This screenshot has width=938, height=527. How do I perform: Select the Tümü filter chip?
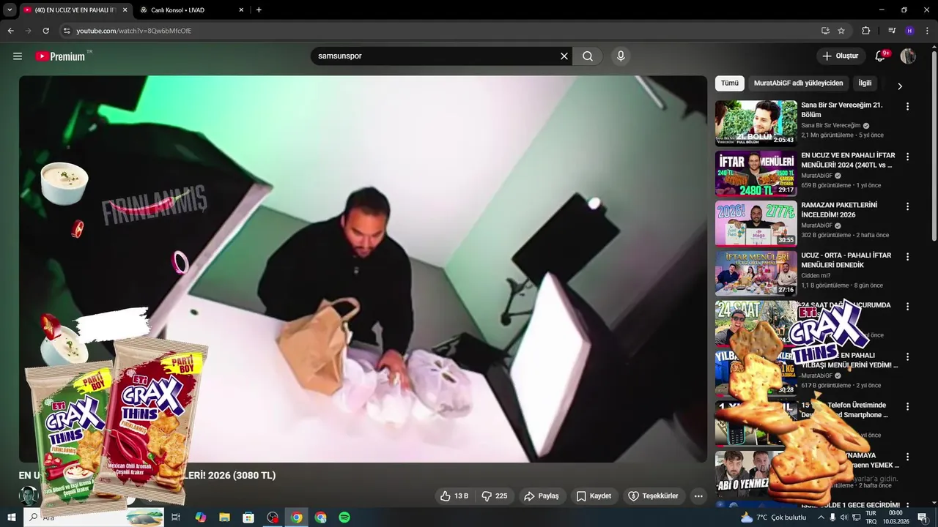click(730, 83)
